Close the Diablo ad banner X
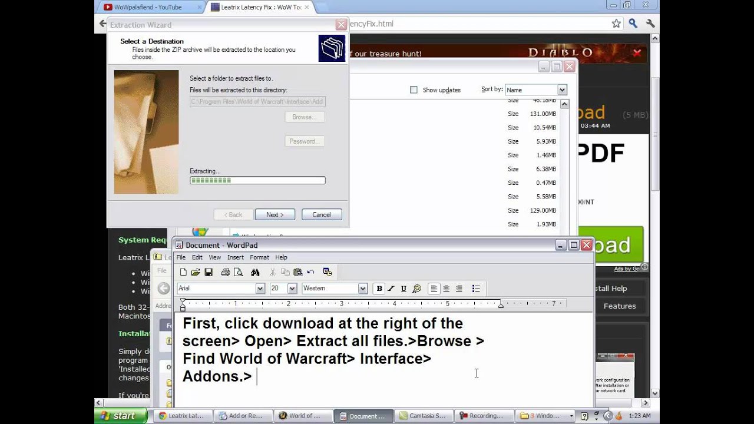Image resolution: width=754 pixels, height=424 pixels. pos(637,52)
